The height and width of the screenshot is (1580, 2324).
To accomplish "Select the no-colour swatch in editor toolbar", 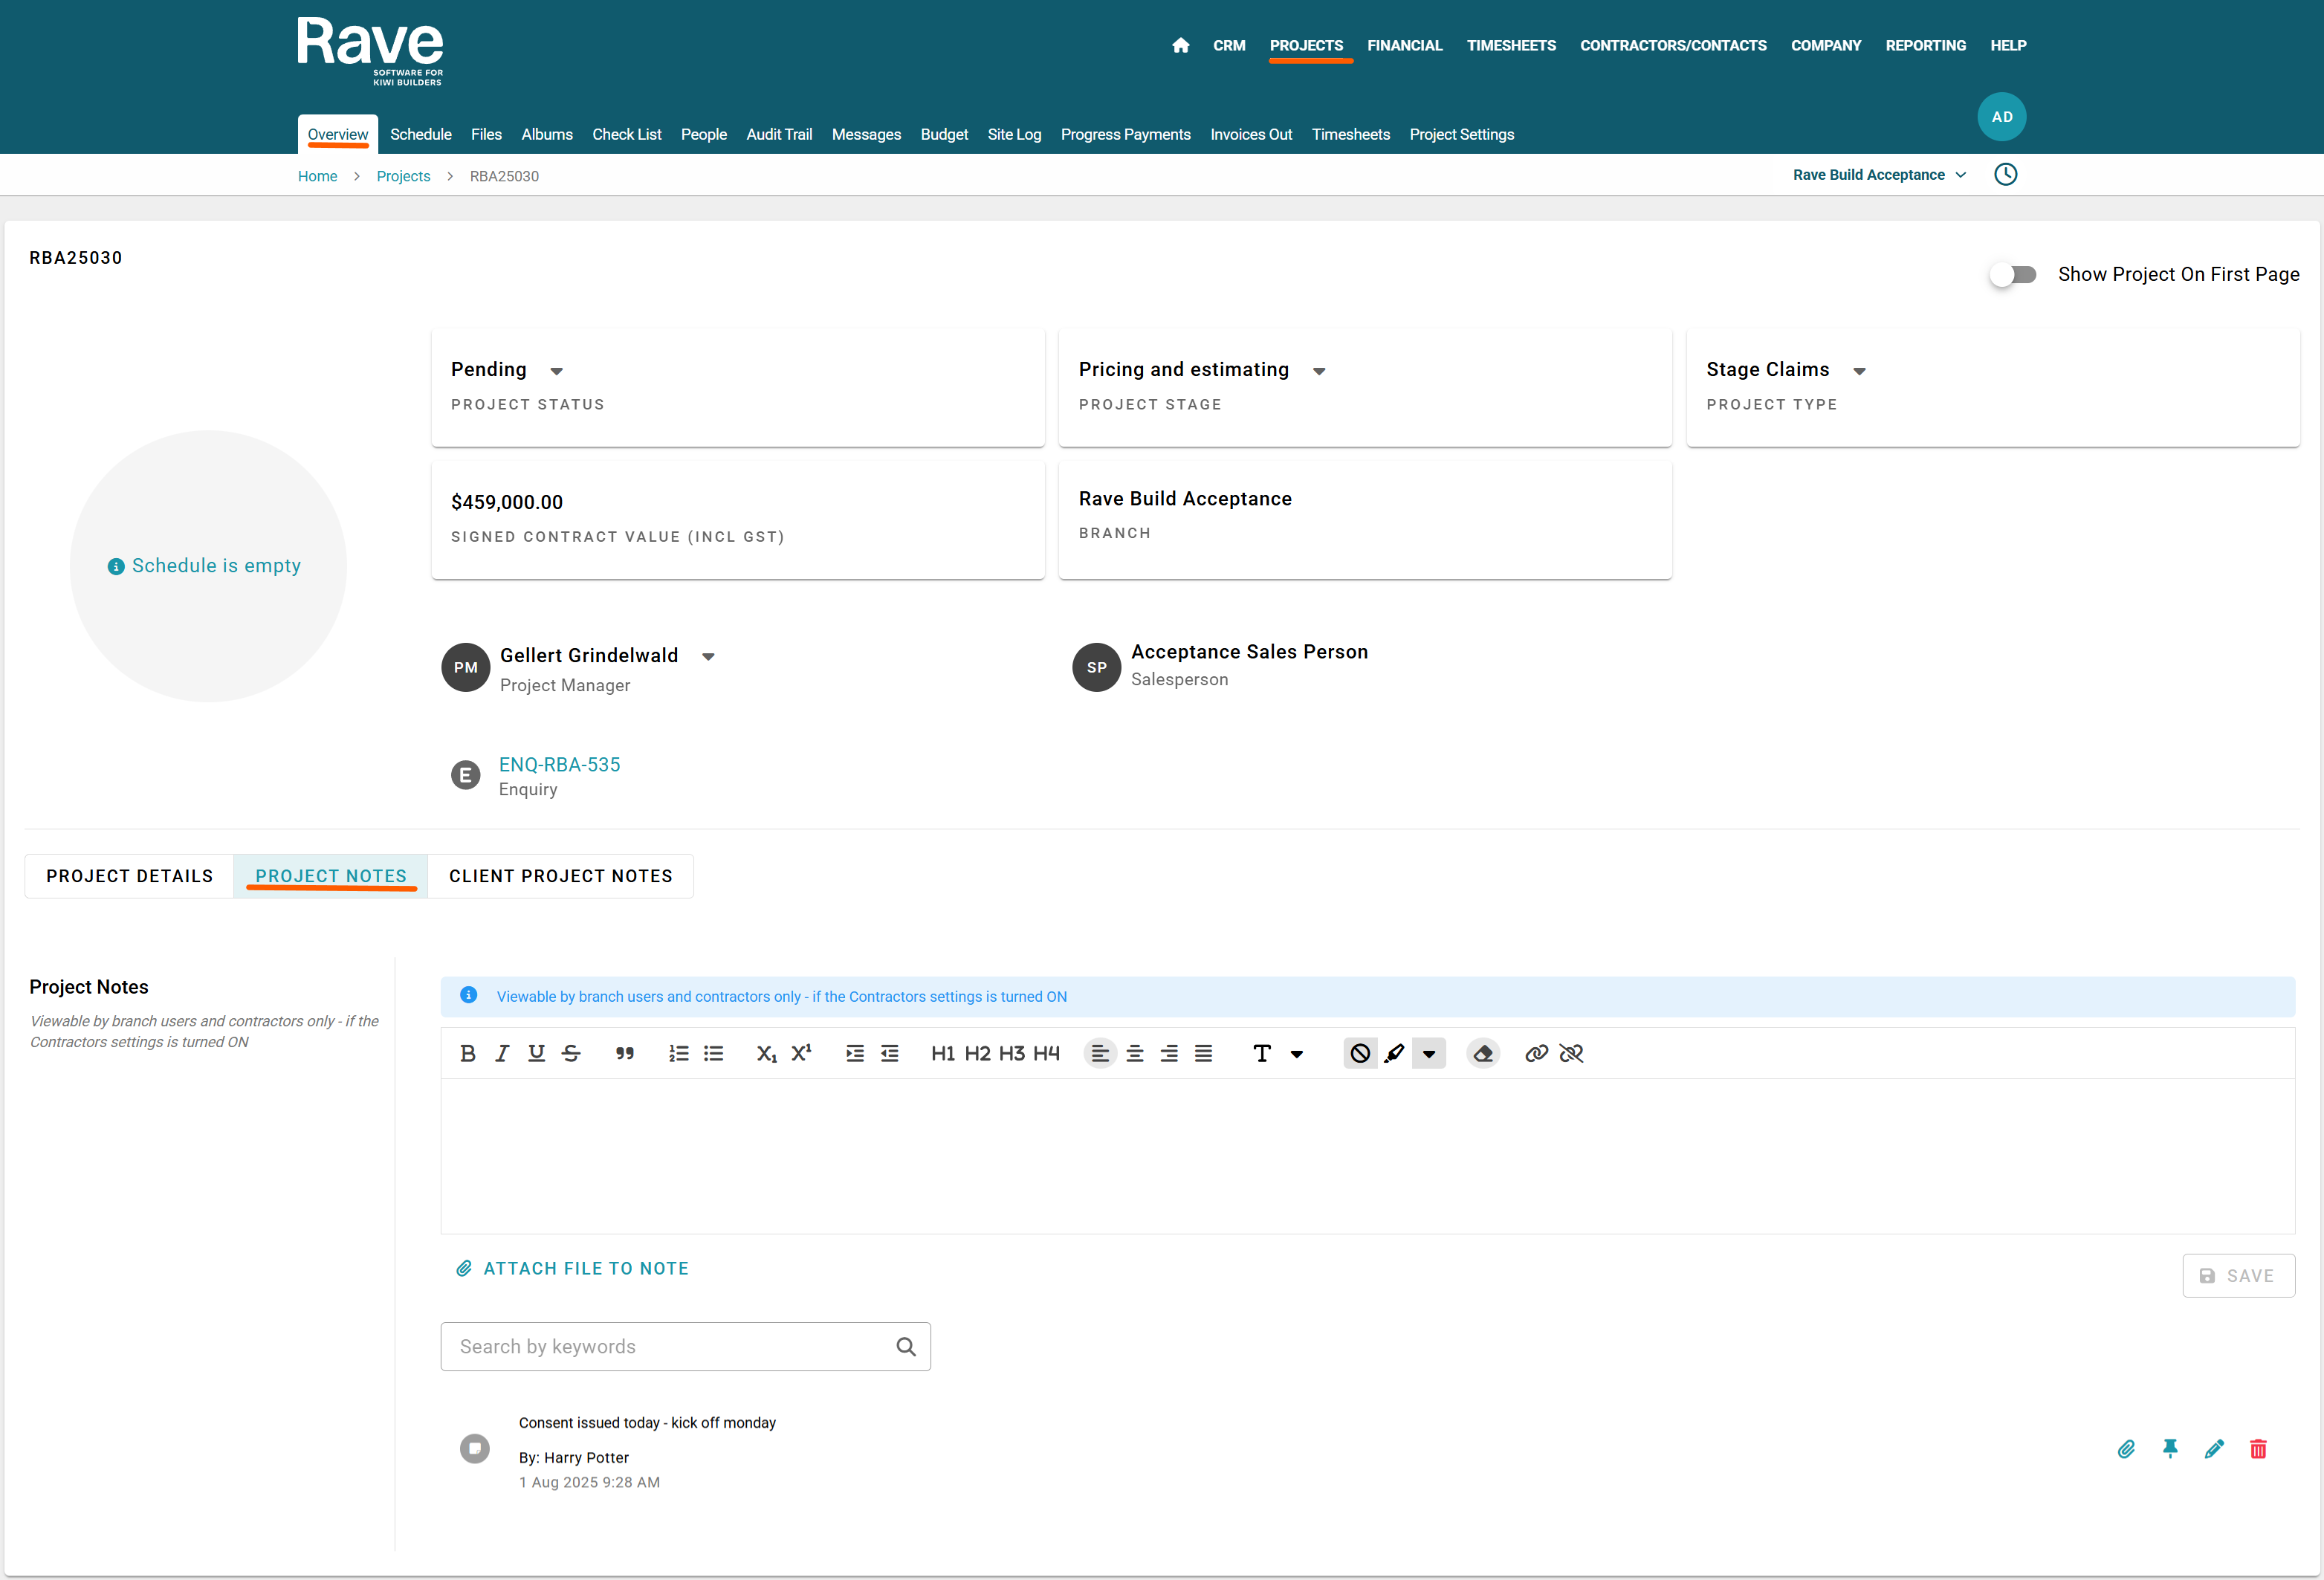I will coord(1360,1053).
